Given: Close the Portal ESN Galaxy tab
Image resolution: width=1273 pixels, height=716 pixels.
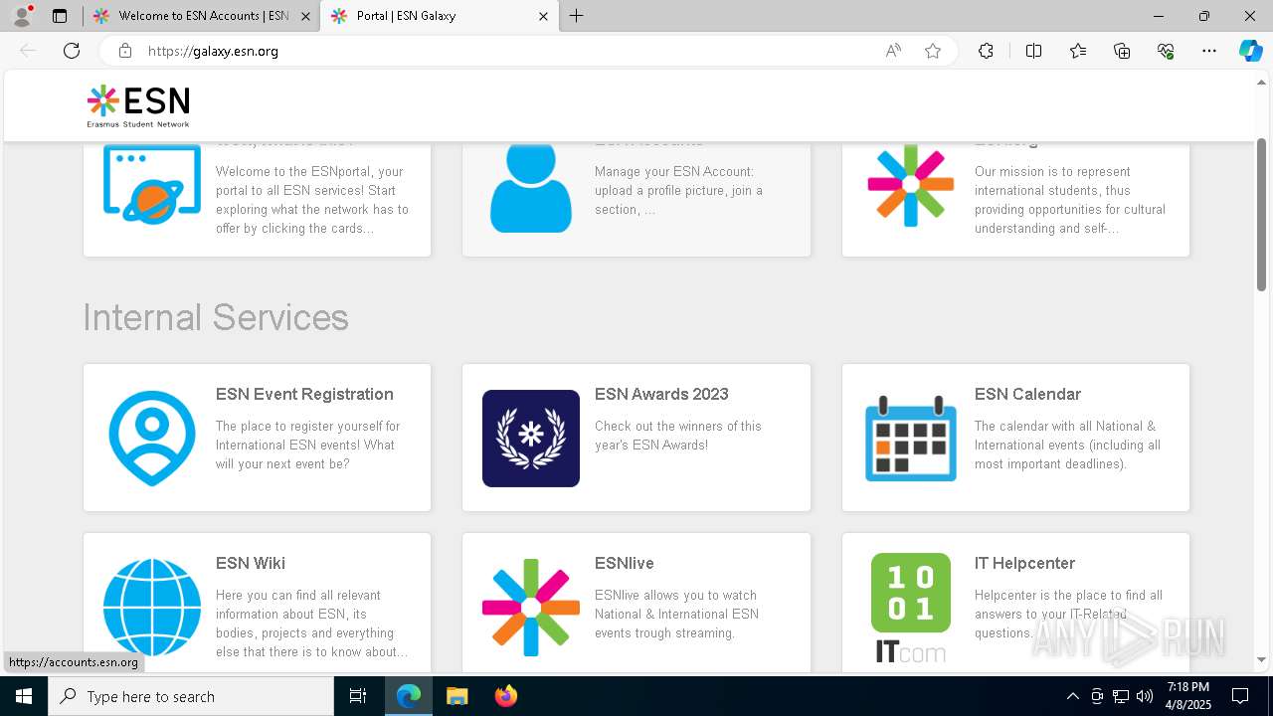Looking at the screenshot, I should click(x=543, y=16).
